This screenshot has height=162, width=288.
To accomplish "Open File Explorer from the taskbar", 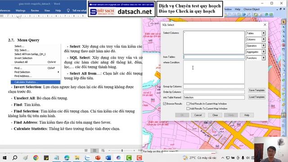I will point(77,158).
